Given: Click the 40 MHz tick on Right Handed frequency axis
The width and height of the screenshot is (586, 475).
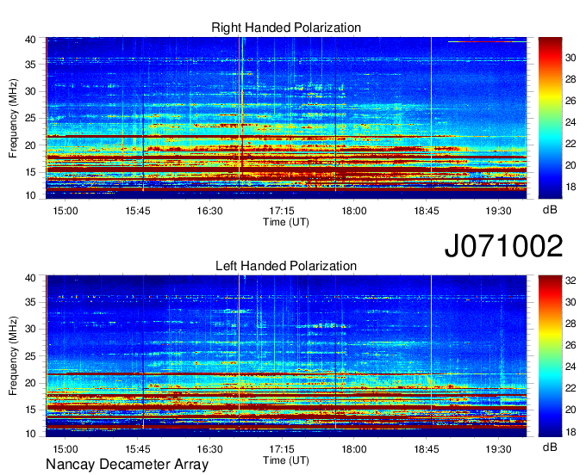Looking at the screenshot, I should pyautogui.click(x=31, y=40).
